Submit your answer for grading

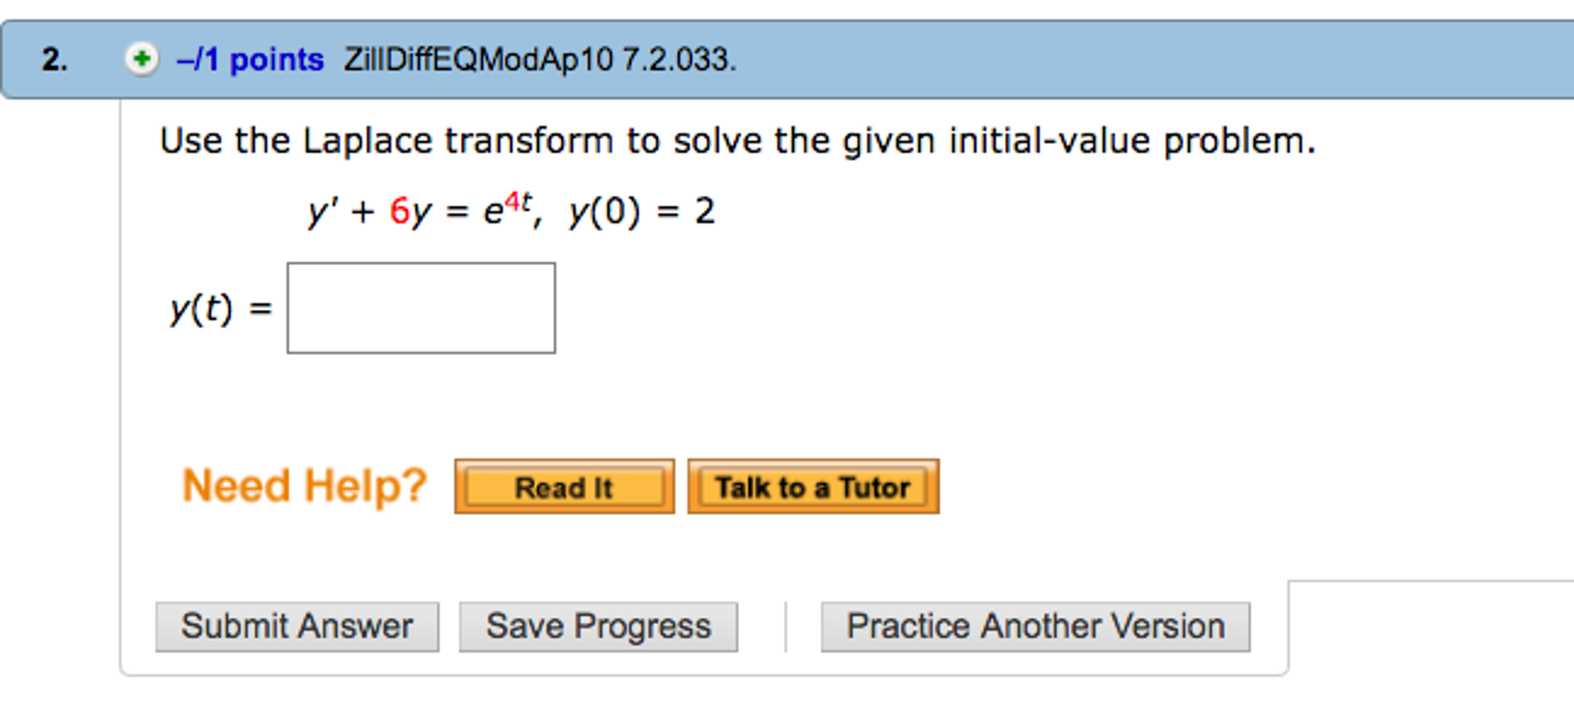pyautogui.click(x=296, y=626)
